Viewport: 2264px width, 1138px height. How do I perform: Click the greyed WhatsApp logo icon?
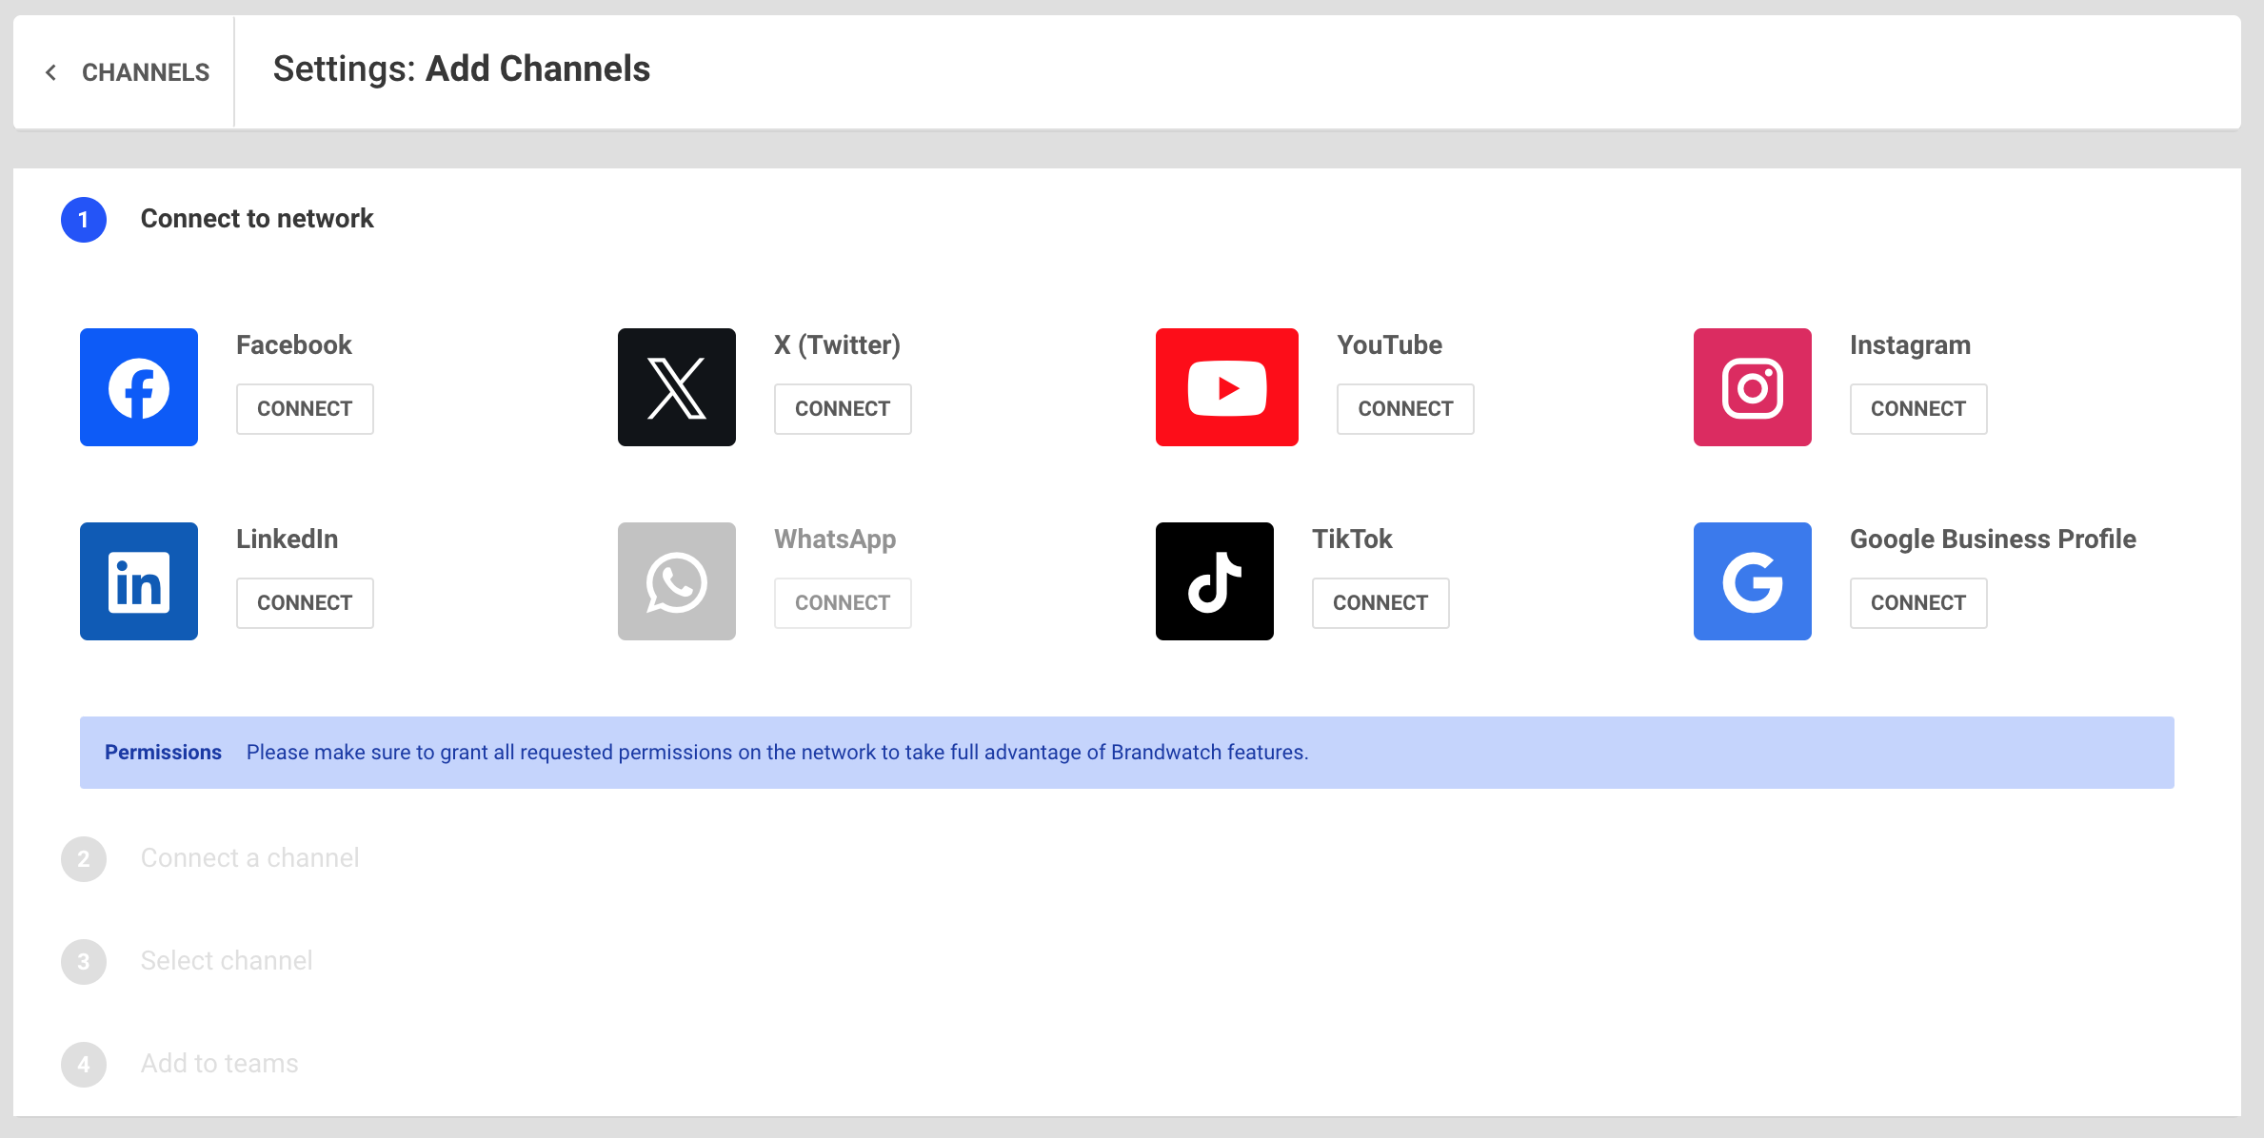pyautogui.click(x=677, y=581)
